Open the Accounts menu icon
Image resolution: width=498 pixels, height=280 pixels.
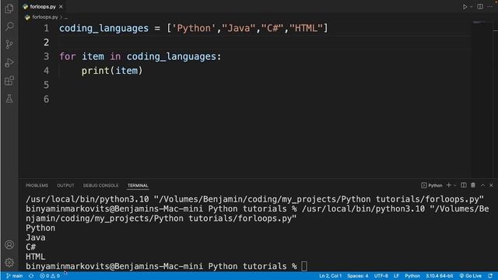click(9, 245)
